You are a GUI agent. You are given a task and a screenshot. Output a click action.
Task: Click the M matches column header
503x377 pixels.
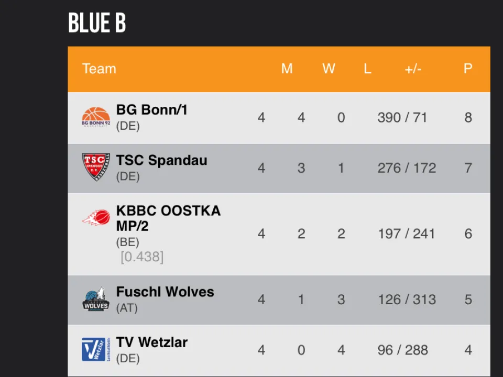point(287,69)
